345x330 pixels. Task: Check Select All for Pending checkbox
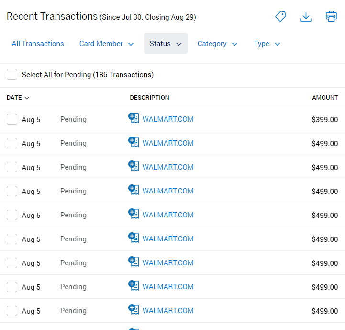point(12,74)
